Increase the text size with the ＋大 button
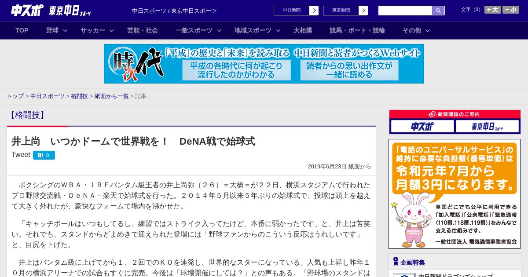Viewport: 528px width, 277px height. [x=492, y=10]
